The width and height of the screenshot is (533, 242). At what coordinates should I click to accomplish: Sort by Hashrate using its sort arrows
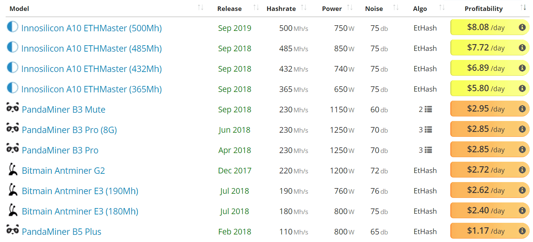tap(304, 8)
